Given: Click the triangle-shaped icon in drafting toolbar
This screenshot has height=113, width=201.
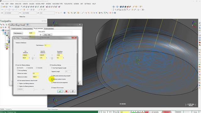Looking at the screenshot, I should (122, 10).
